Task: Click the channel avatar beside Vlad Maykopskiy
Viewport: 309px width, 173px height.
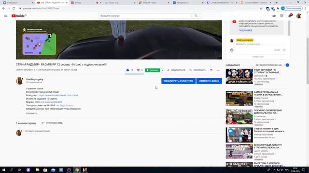Action: pos(19,81)
